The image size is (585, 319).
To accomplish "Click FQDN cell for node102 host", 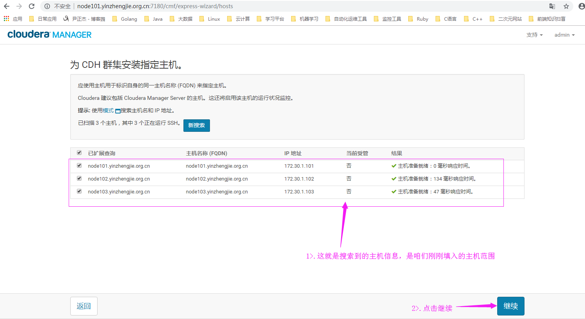I will (x=217, y=179).
